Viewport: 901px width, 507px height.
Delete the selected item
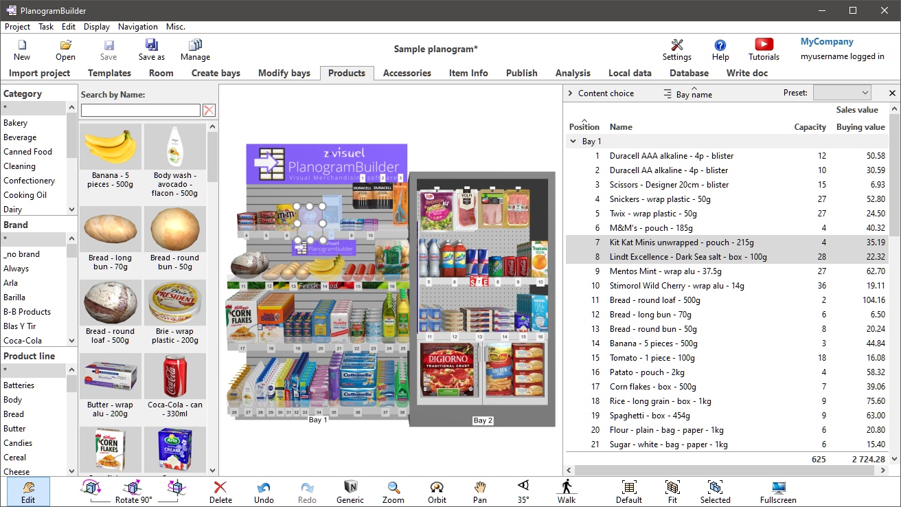coord(220,489)
